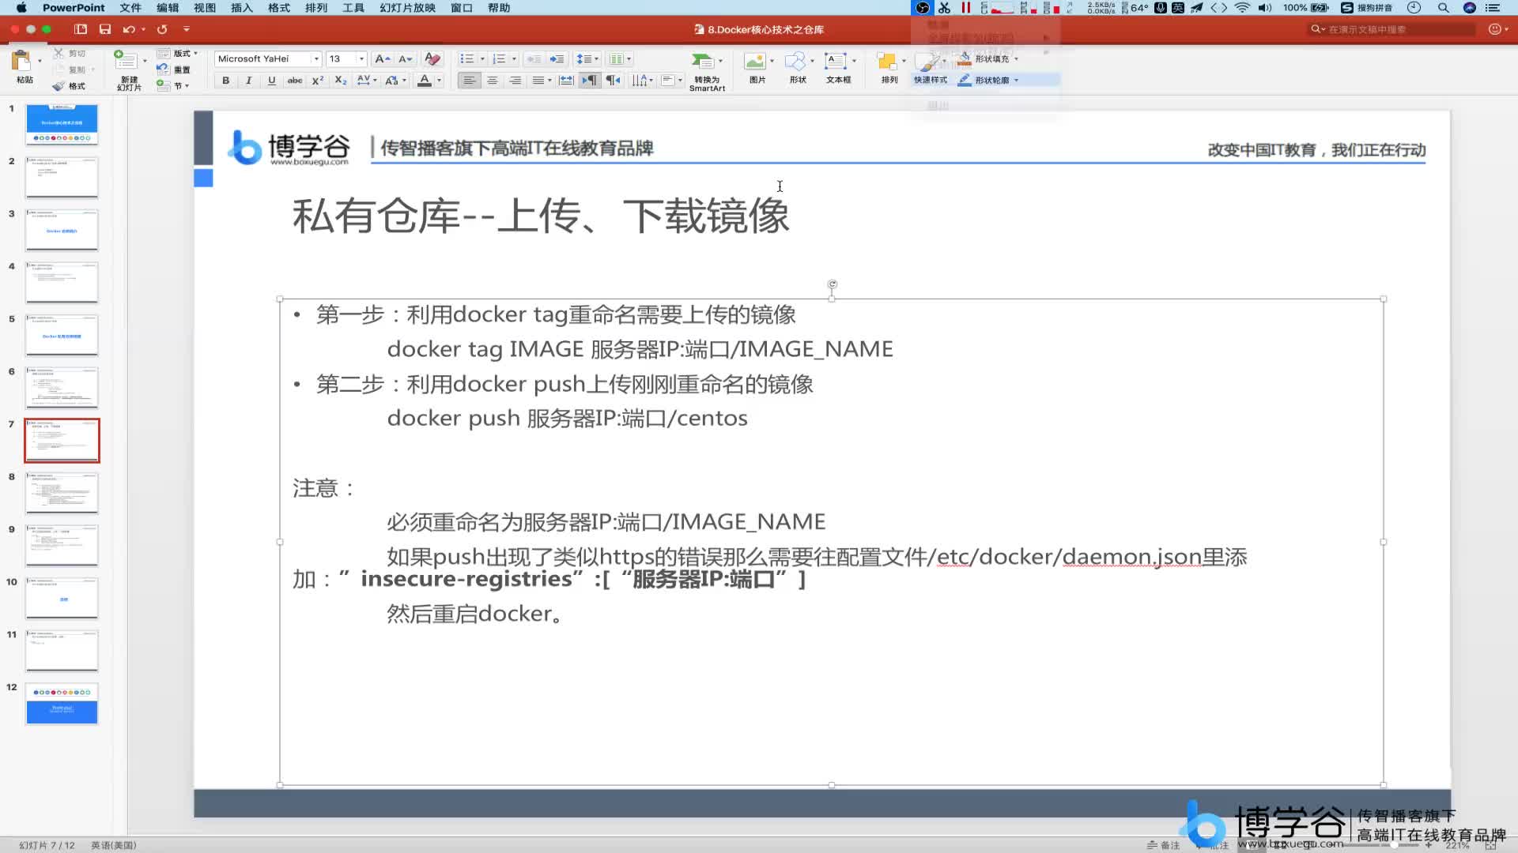Image resolution: width=1518 pixels, height=853 pixels.
Task: Click the New Slide (新建幻灯片) icon
Action: point(126,61)
